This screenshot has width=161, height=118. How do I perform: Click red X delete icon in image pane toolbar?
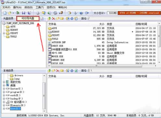pos(54,19)
